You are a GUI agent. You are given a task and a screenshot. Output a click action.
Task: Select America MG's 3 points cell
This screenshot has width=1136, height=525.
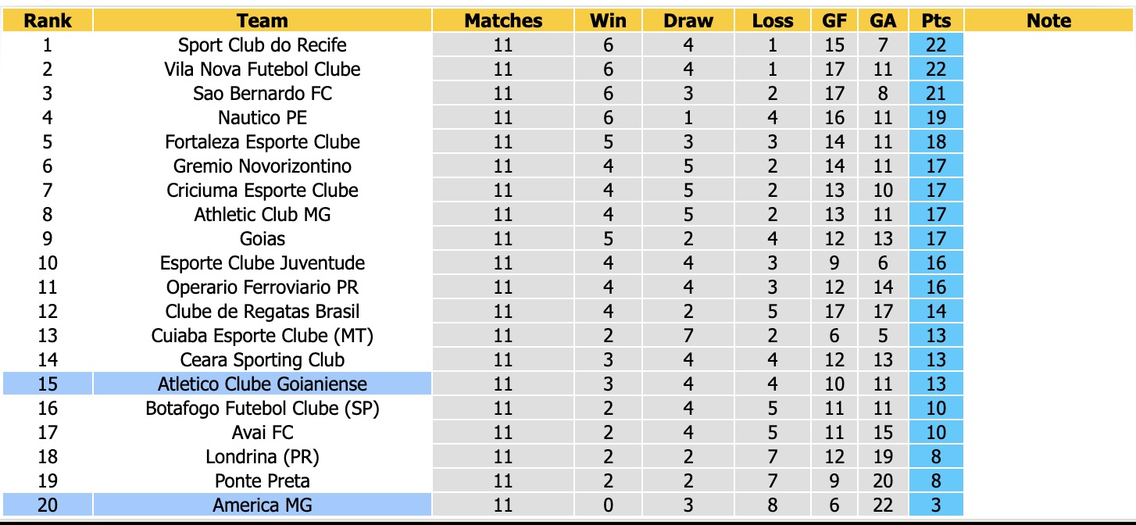(935, 505)
